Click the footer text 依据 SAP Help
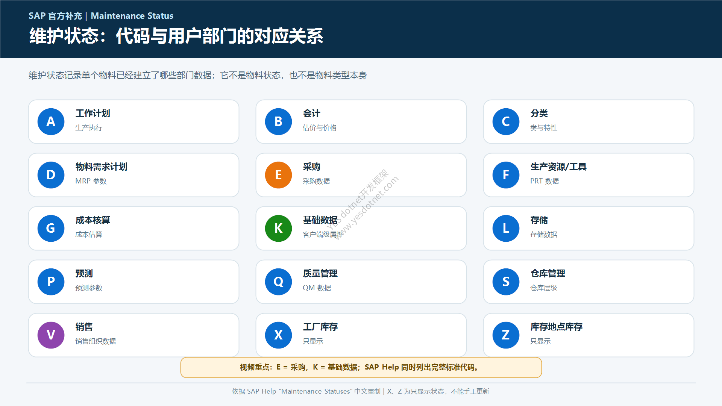 pos(361,391)
